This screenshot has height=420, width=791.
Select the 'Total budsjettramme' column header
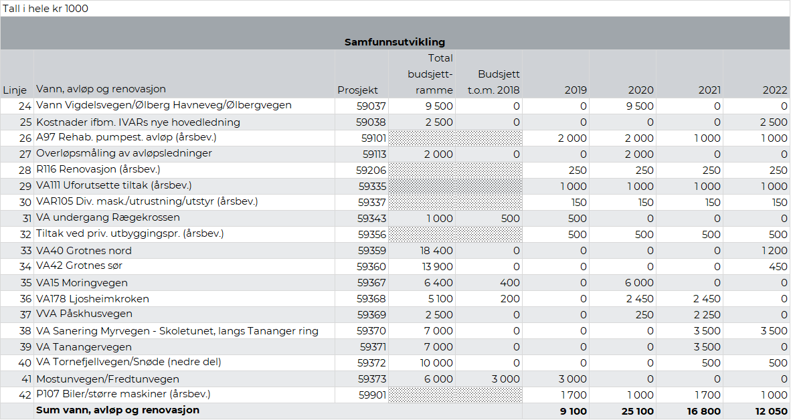[430, 74]
